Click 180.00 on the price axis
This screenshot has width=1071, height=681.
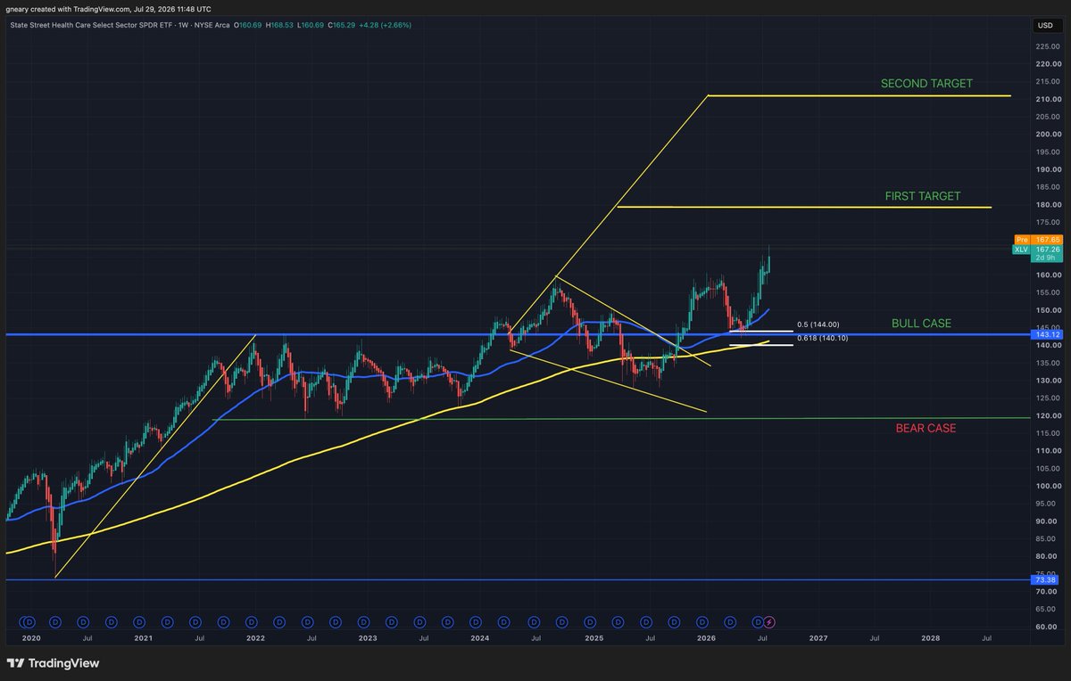click(1048, 205)
